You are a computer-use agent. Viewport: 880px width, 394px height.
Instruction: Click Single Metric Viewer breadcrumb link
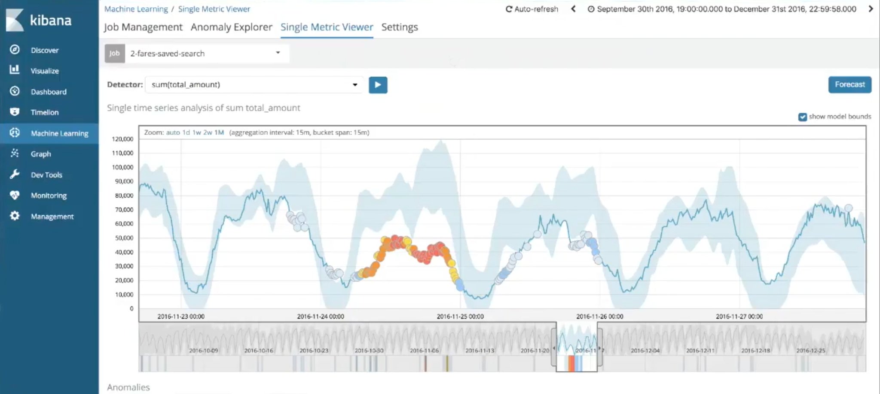click(x=214, y=9)
